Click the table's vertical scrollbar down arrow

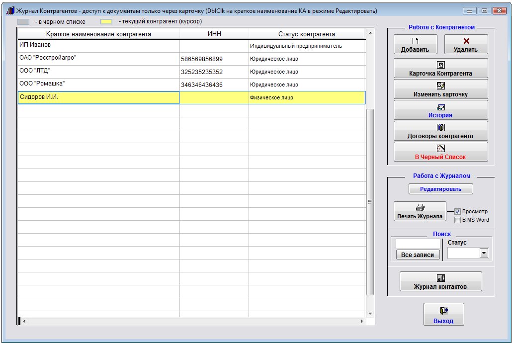click(x=370, y=314)
